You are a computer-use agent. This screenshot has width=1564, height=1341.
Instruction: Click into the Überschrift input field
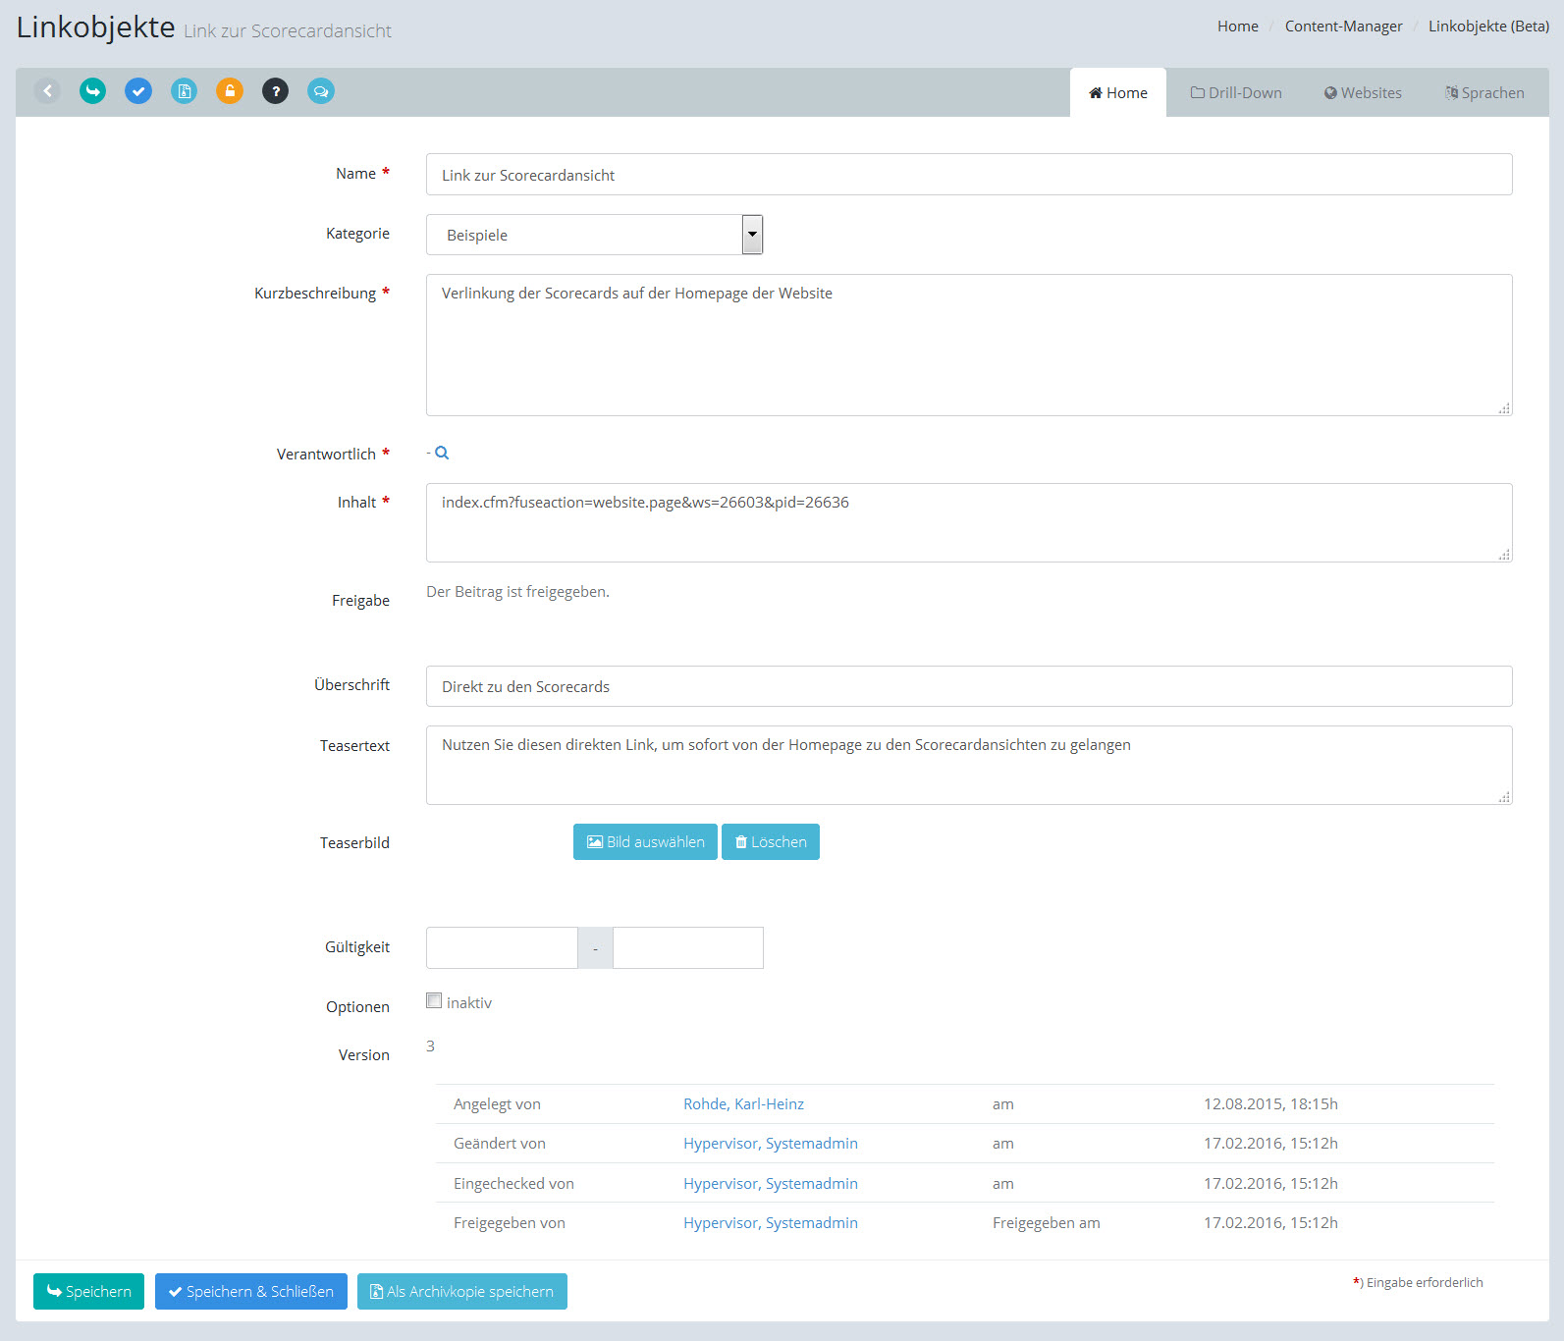[x=968, y=686]
